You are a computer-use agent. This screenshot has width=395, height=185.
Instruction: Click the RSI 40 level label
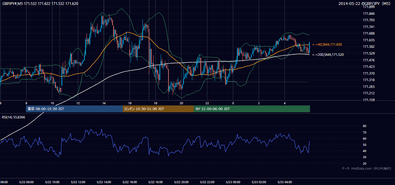coord(364,151)
